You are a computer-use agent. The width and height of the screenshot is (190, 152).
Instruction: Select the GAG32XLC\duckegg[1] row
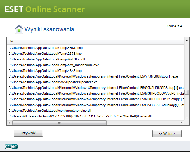(96, 105)
